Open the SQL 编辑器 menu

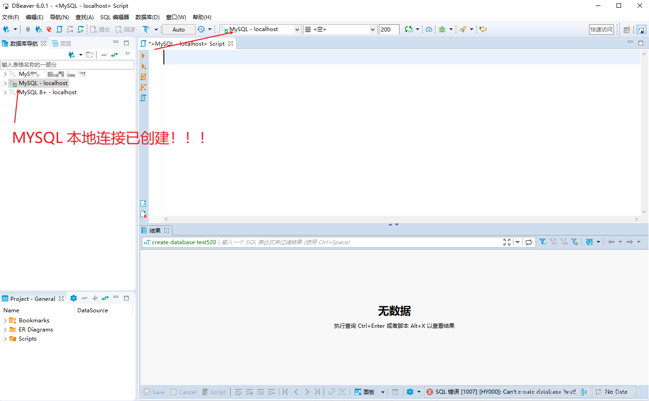(114, 17)
